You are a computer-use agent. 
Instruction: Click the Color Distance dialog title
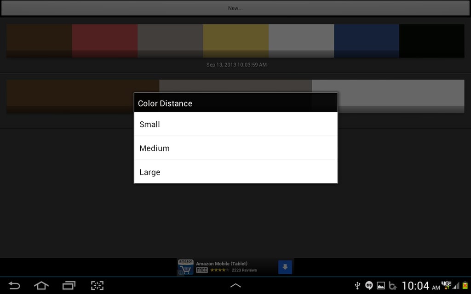click(165, 103)
